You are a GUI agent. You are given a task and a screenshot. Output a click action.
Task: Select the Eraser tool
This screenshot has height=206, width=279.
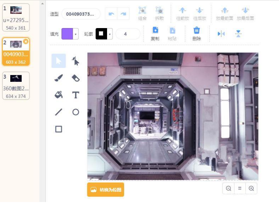(x=75, y=78)
